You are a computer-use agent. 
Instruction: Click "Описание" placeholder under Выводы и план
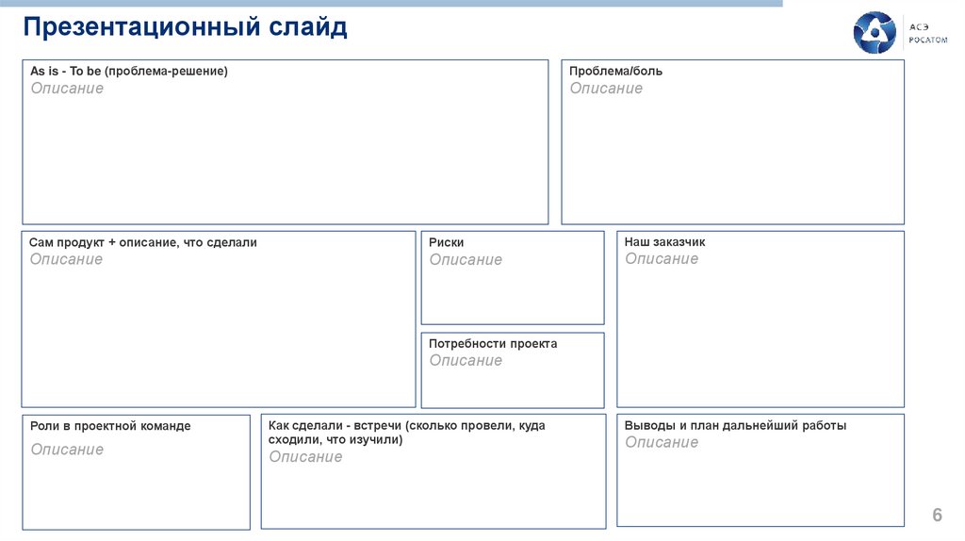tap(662, 442)
